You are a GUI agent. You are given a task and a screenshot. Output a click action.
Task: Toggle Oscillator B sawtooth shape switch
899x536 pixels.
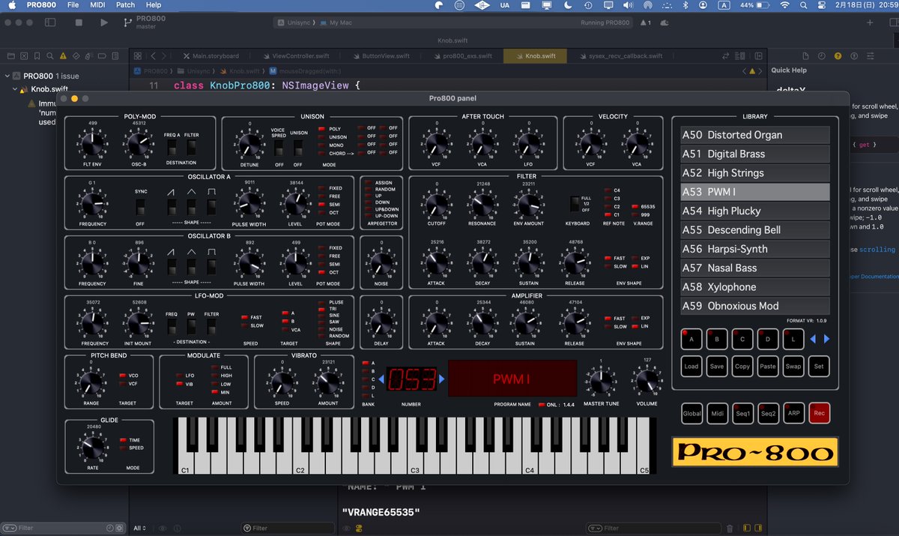[x=172, y=267]
